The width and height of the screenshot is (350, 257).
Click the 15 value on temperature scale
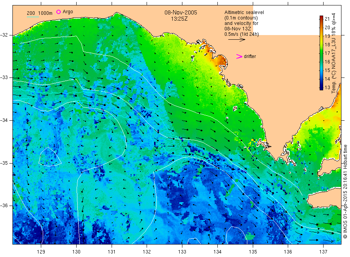[x=327, y=70]
